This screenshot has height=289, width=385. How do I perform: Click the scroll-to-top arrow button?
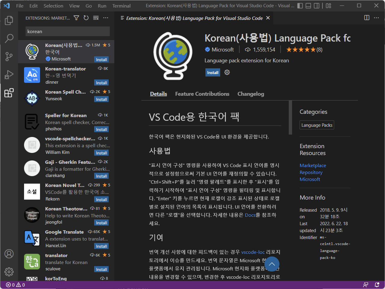[272, 264]
